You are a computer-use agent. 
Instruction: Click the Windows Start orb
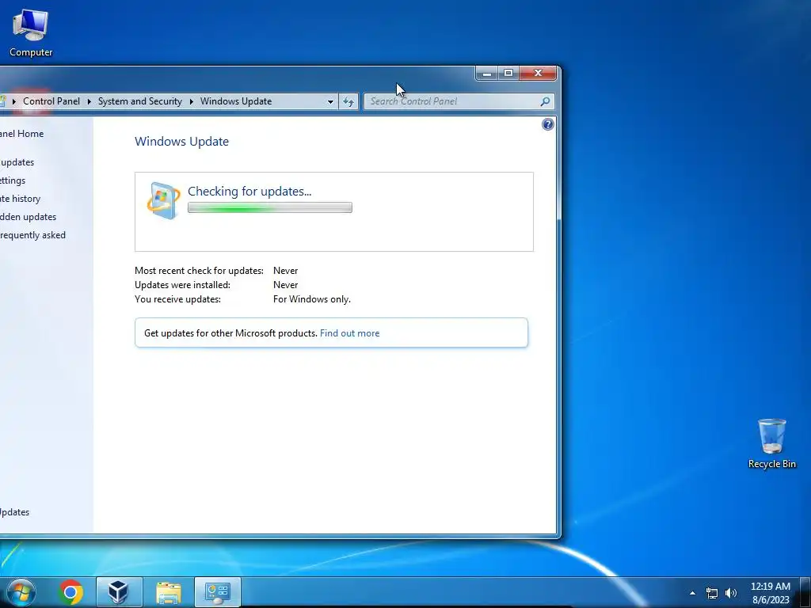21,592
